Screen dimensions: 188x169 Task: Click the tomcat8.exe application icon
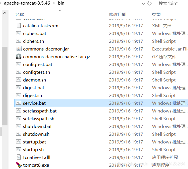(x=19, y=165)
